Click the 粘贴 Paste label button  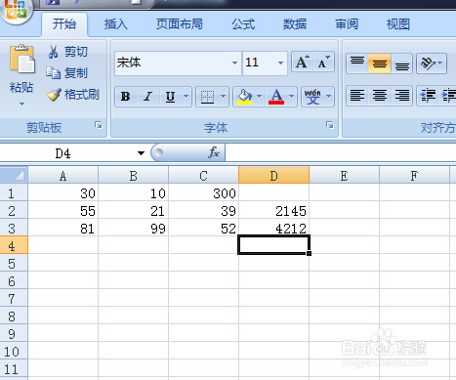21,87
